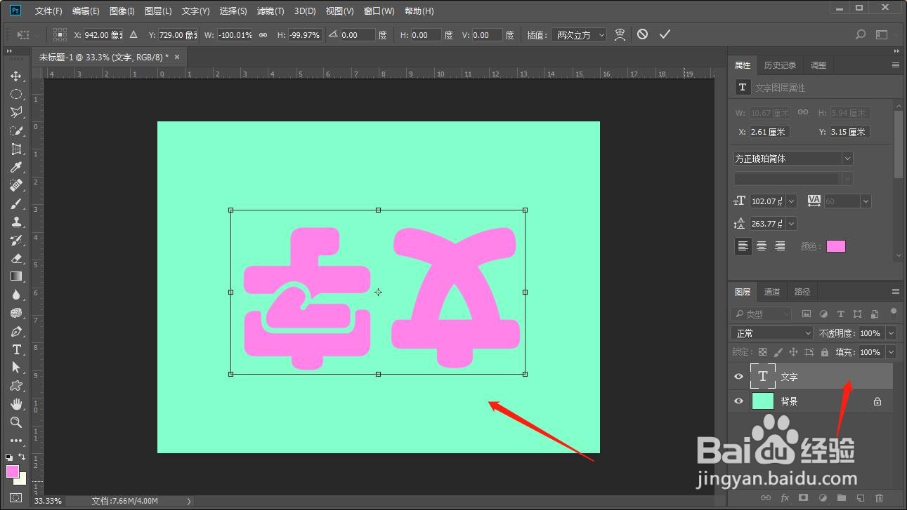This screenshot has height=510, width=907.
Task: Select the Eyedropper tool
Action: pos(16,167)
